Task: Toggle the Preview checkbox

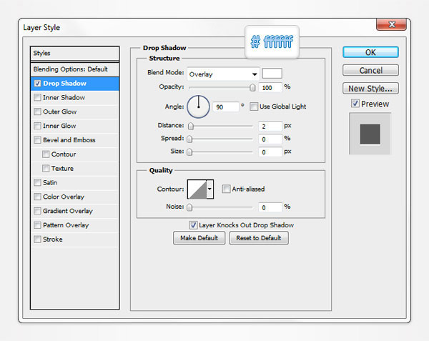Action: pos(355,104)
